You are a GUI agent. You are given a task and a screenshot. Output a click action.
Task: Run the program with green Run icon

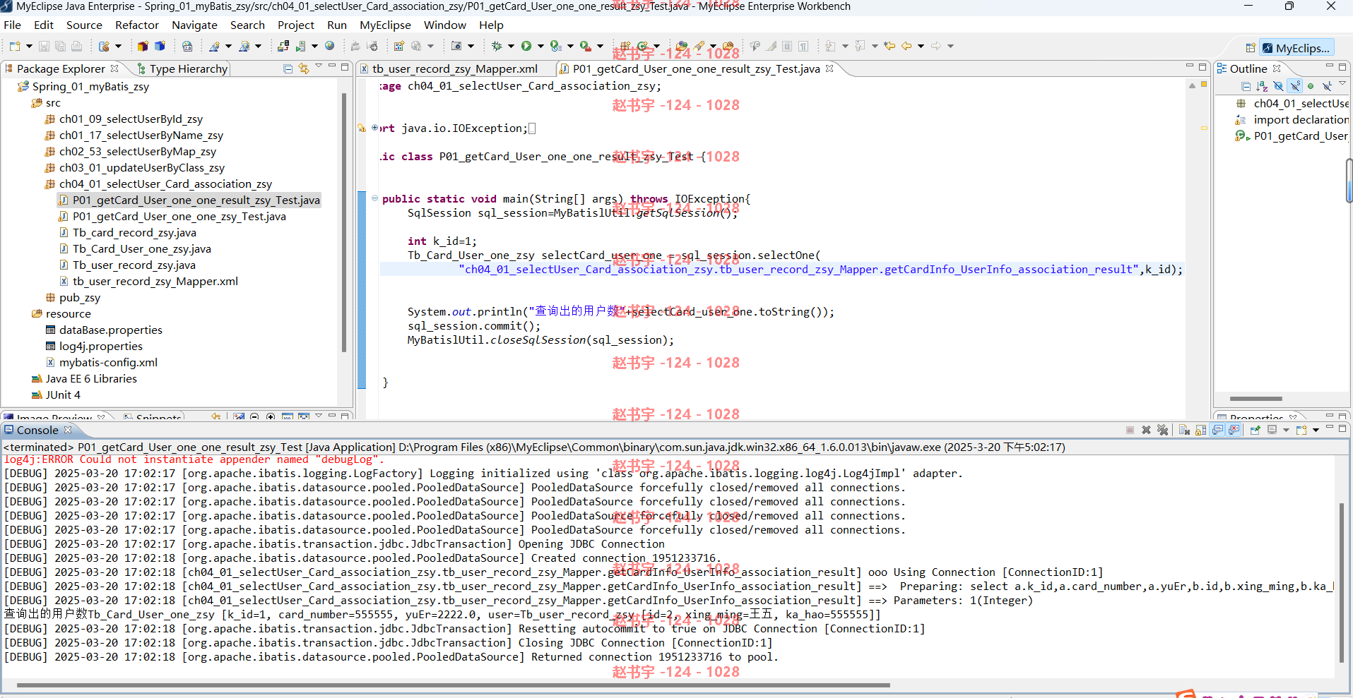(526, 46)
